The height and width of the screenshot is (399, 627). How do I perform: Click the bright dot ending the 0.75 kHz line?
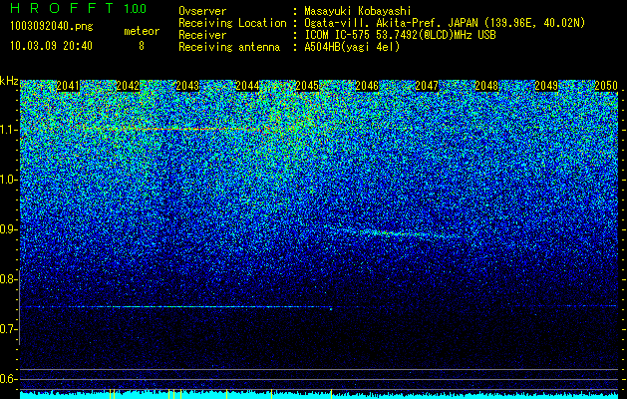pyautogui.click(x=331, y=308)
